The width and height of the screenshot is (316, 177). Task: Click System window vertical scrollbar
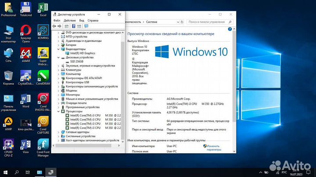point(234,76)
